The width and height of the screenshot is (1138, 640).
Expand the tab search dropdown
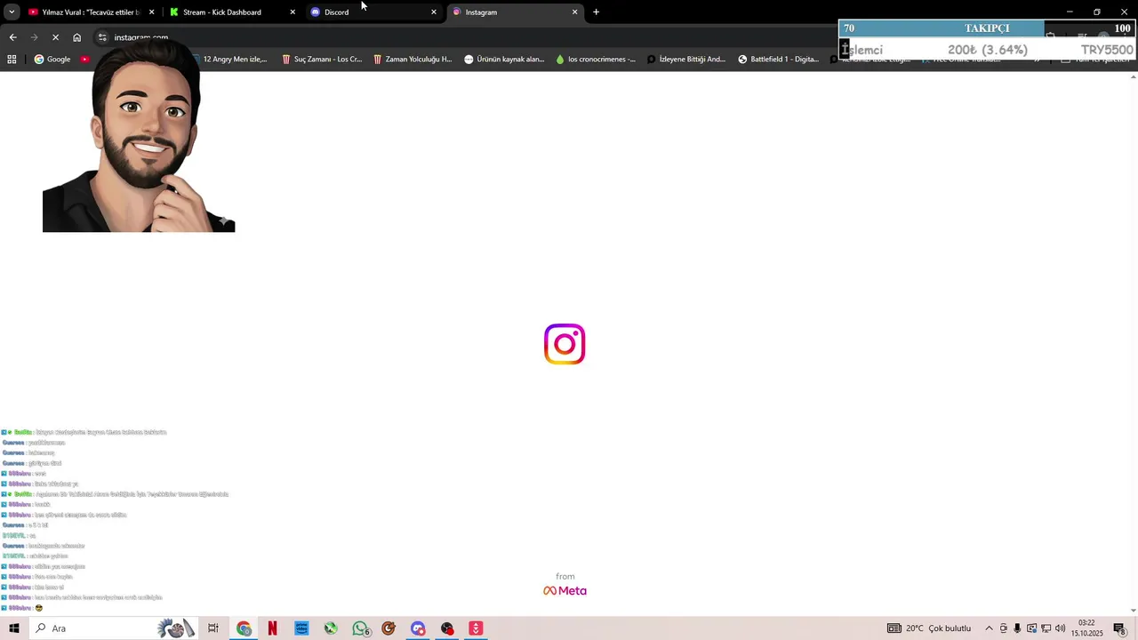(12, 12)
